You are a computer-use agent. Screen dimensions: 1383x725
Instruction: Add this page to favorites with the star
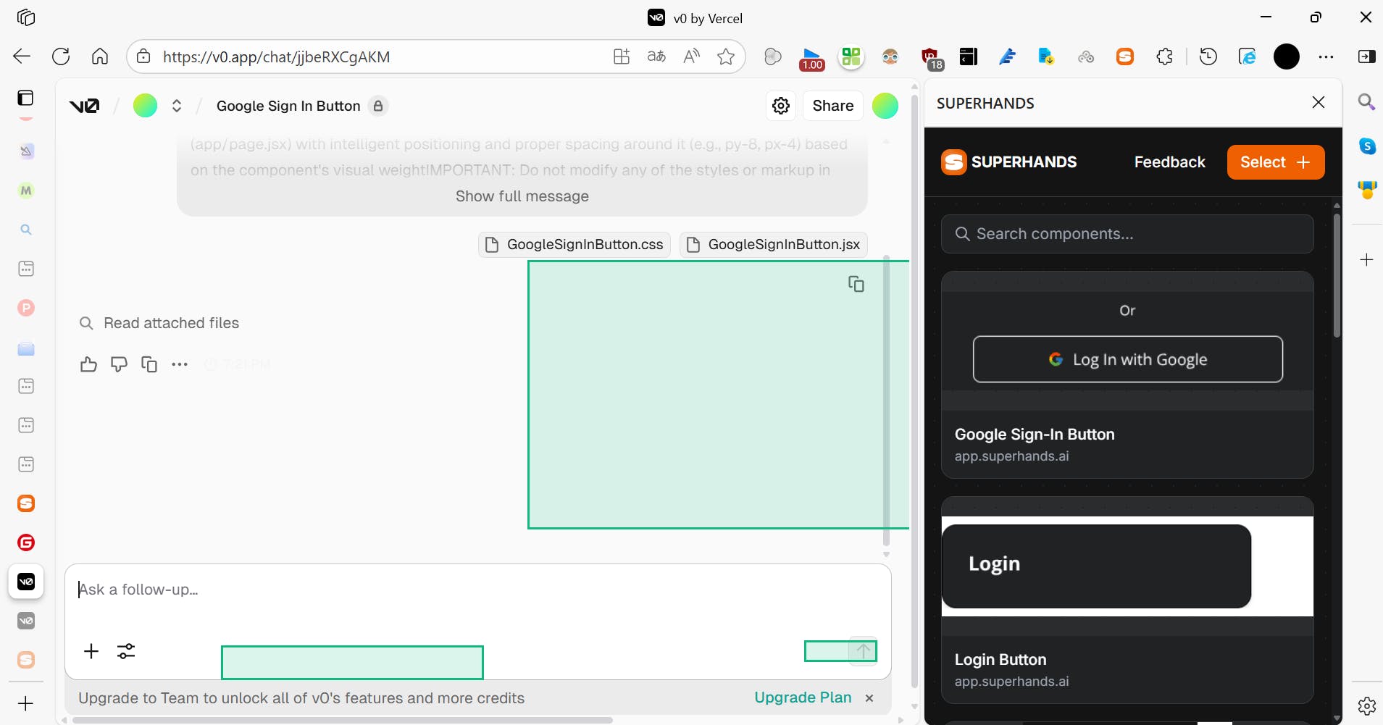tap(726, 56)
